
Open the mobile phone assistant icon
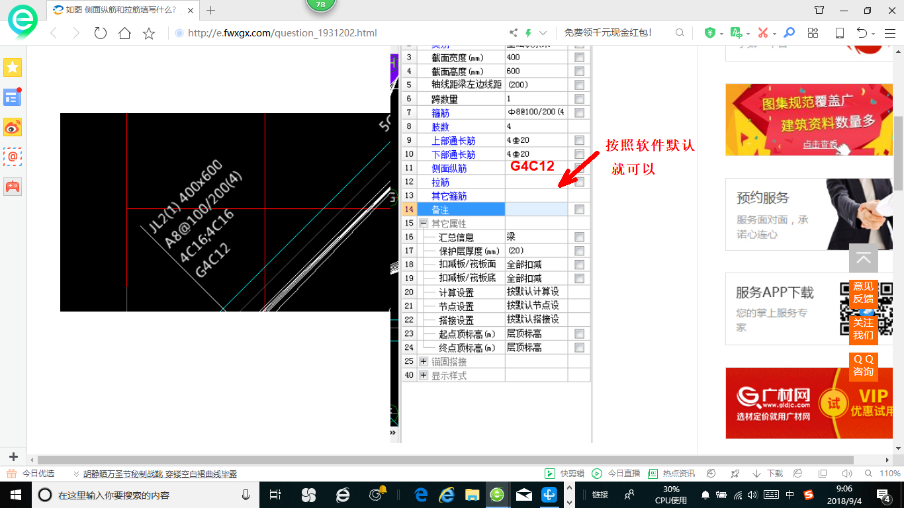[x=839, y=33]
